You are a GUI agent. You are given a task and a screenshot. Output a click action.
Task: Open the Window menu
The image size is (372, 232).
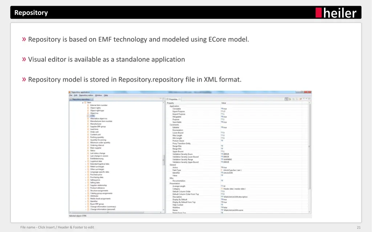[98, 95]
